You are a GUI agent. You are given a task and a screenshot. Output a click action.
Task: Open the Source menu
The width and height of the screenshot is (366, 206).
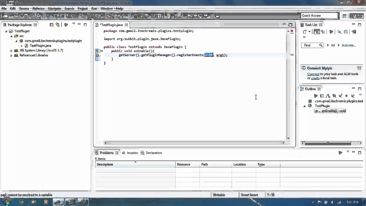pos(24,9)
